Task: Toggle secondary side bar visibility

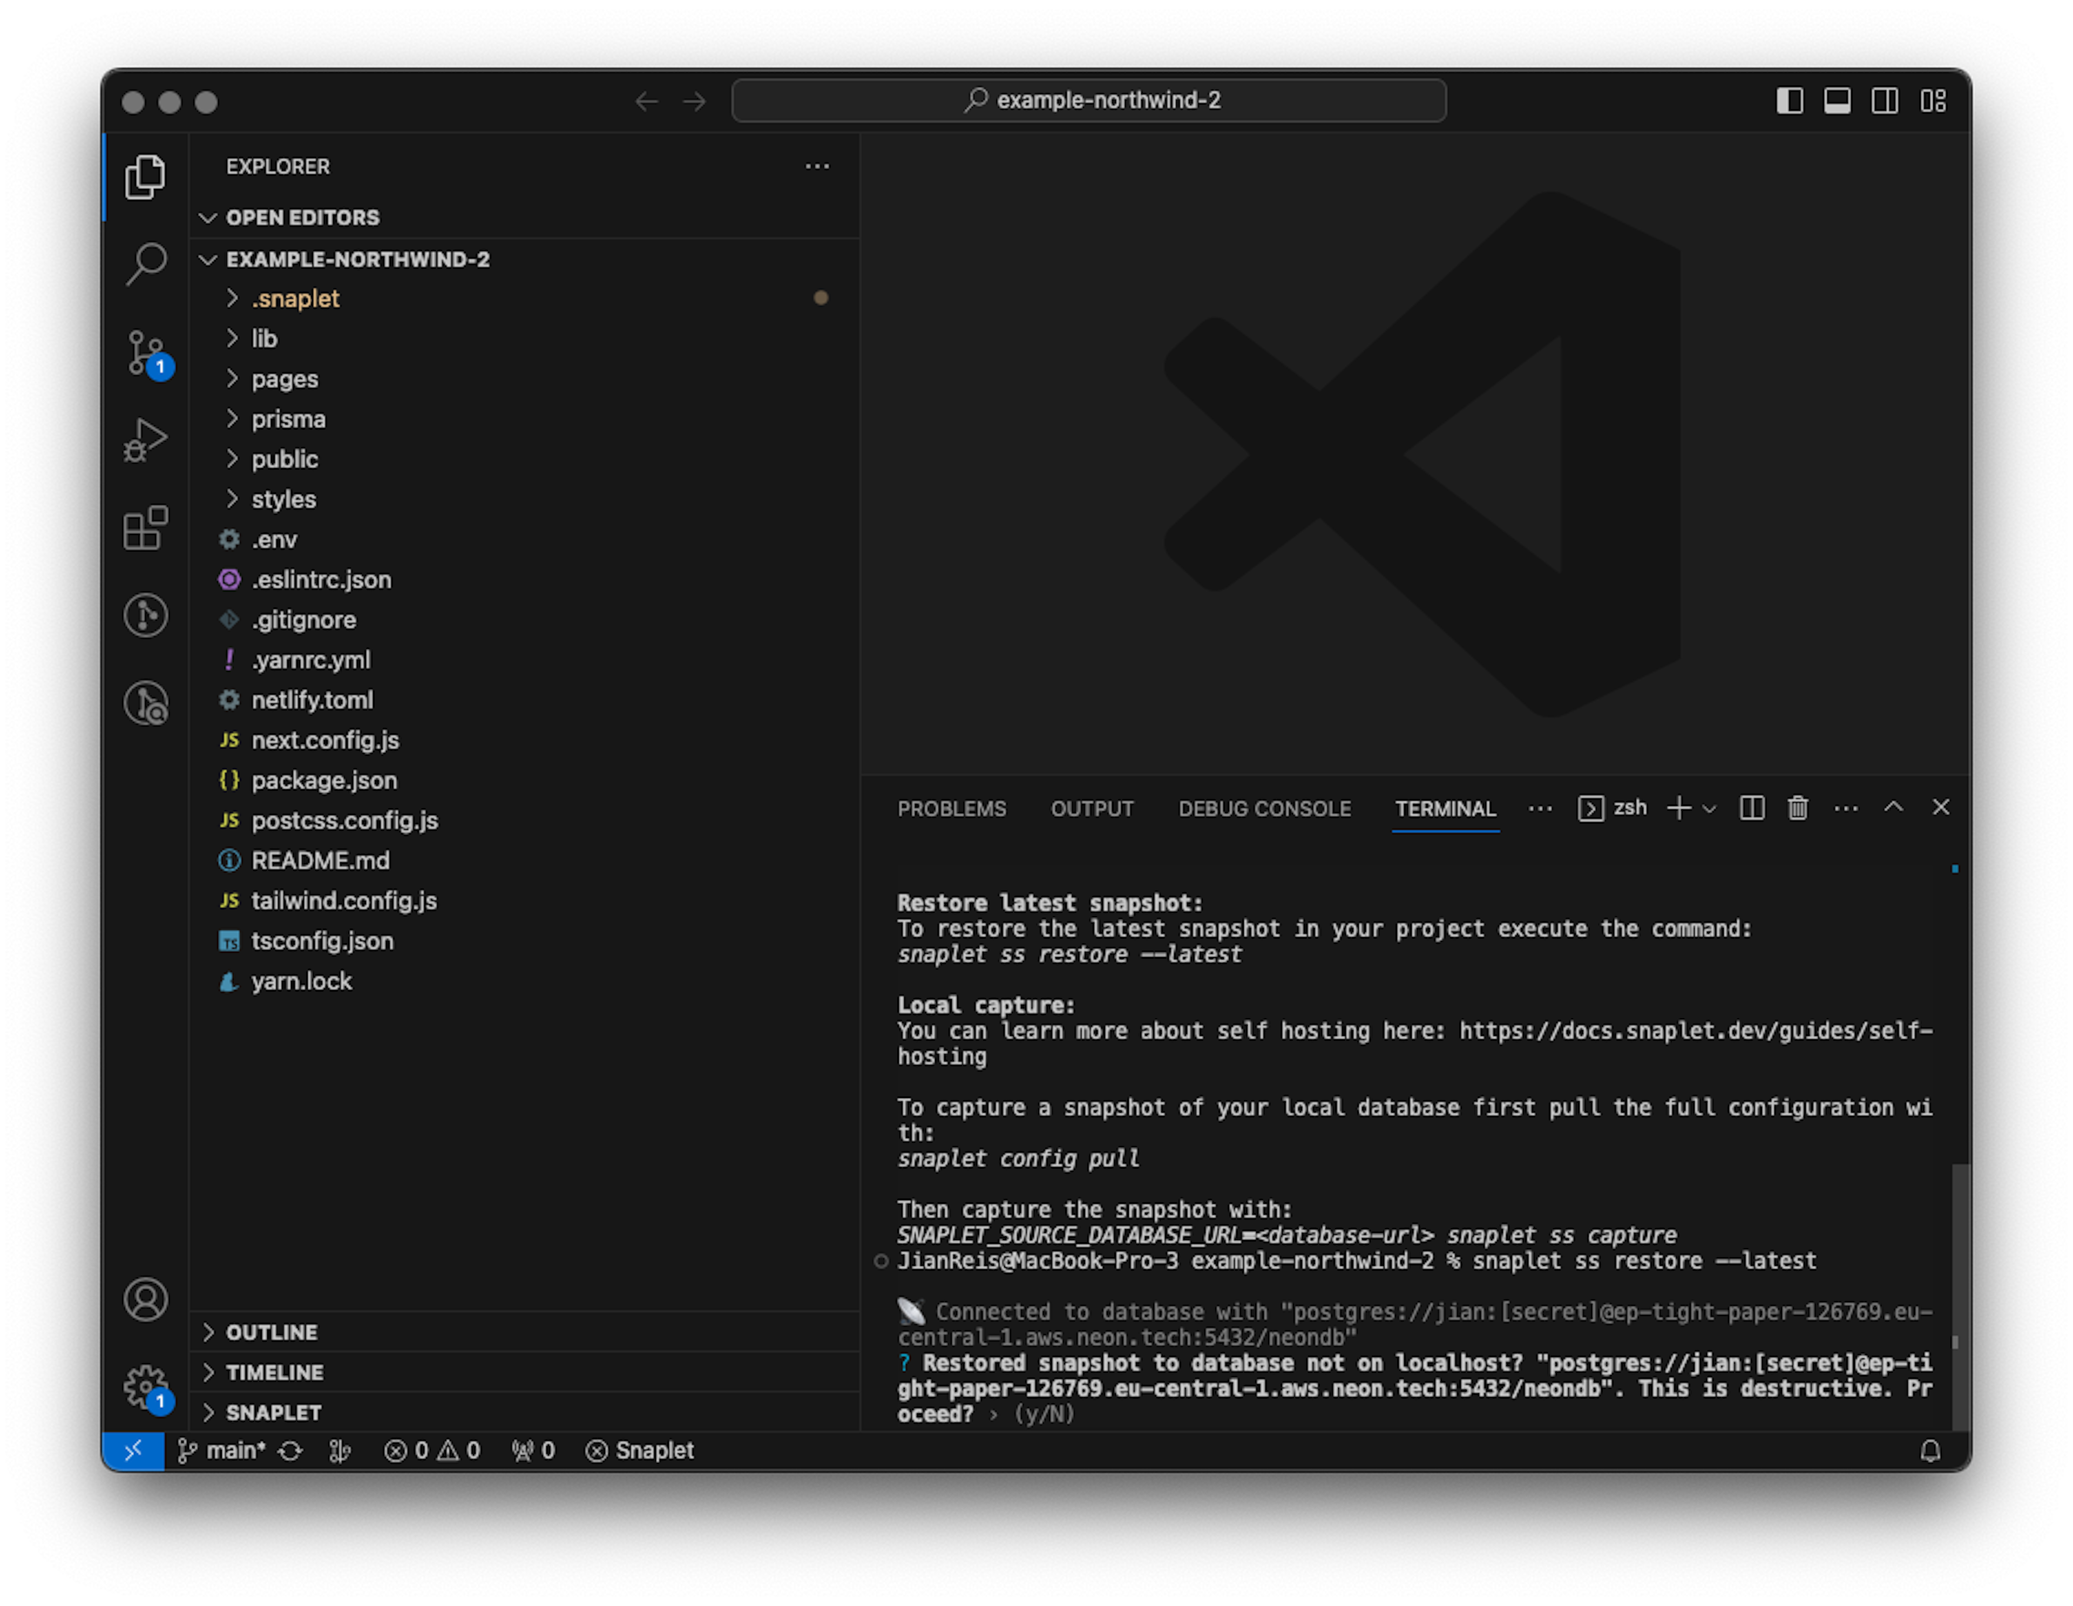Action: (x=1885, y=100)
